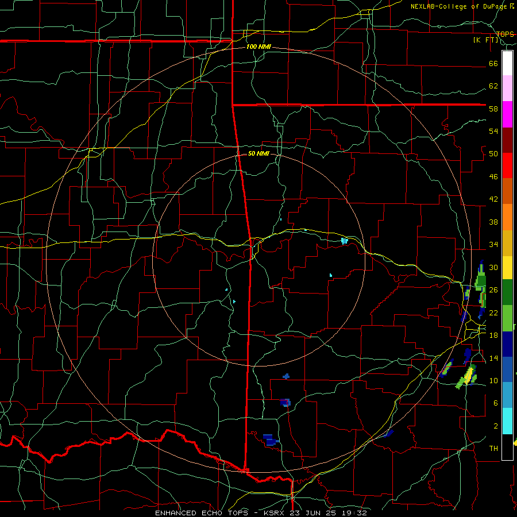Viewport: 517px width, 517px height.
Task: Click the "50 NMI" range ring label
Action: click(x=258, y=153)
